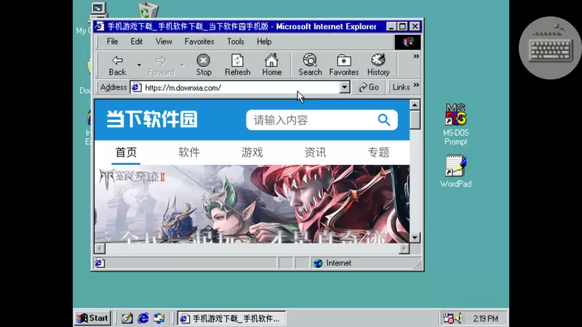Expand the address bar dropdown list
Image resolution: width=582 pixels, height=327 pixels.
345,87
